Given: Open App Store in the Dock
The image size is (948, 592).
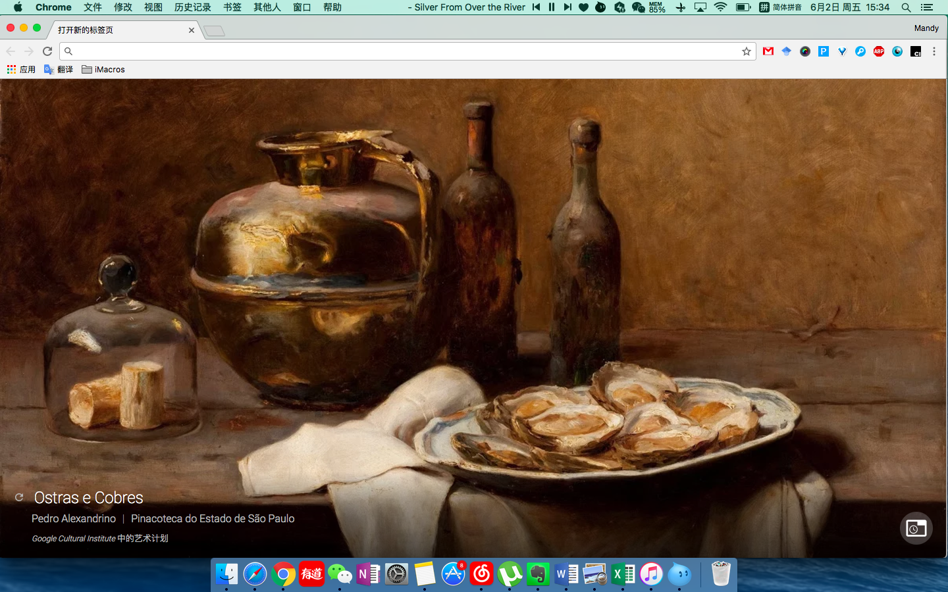Looking at the screenshot, I should (x=453, y=574).
